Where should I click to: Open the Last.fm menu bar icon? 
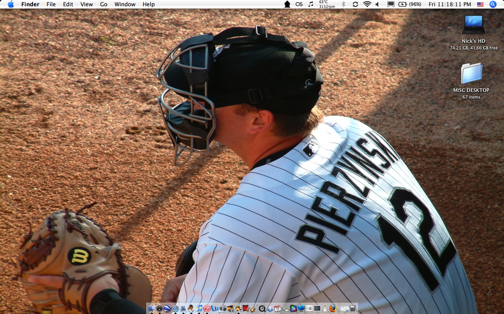click(x=299, y=4)
